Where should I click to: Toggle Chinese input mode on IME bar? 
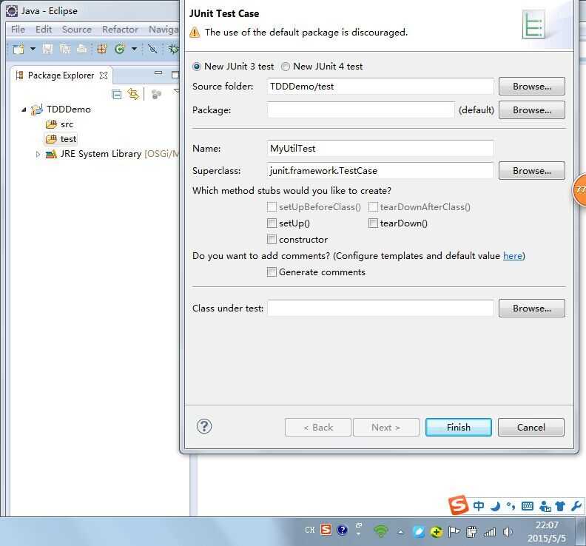click(x=479, y=506)
